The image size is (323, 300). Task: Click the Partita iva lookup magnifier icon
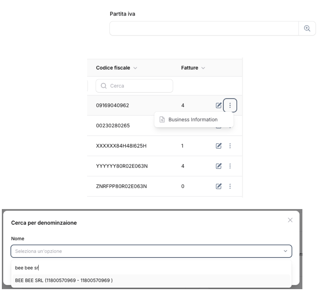(307, 28)
